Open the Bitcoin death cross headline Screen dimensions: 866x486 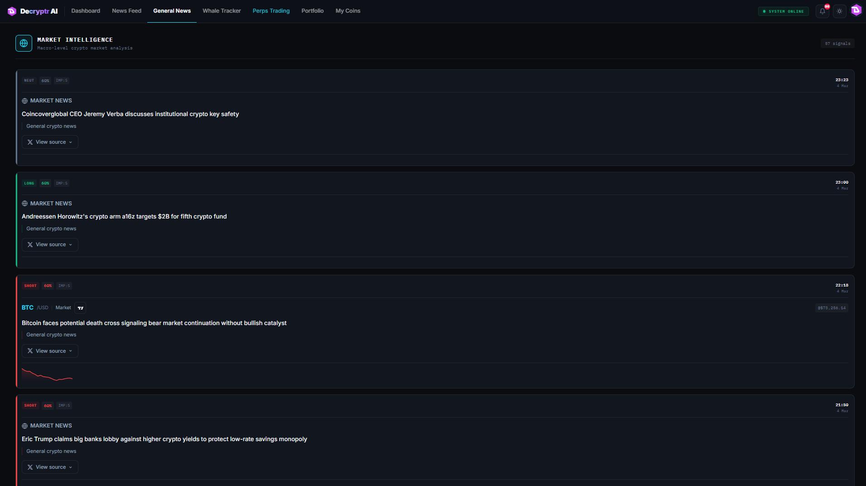(154, 323)
